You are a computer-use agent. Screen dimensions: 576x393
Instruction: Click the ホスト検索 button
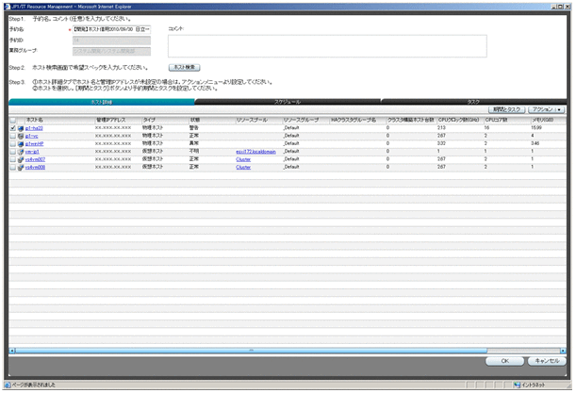tap(183, 68)
